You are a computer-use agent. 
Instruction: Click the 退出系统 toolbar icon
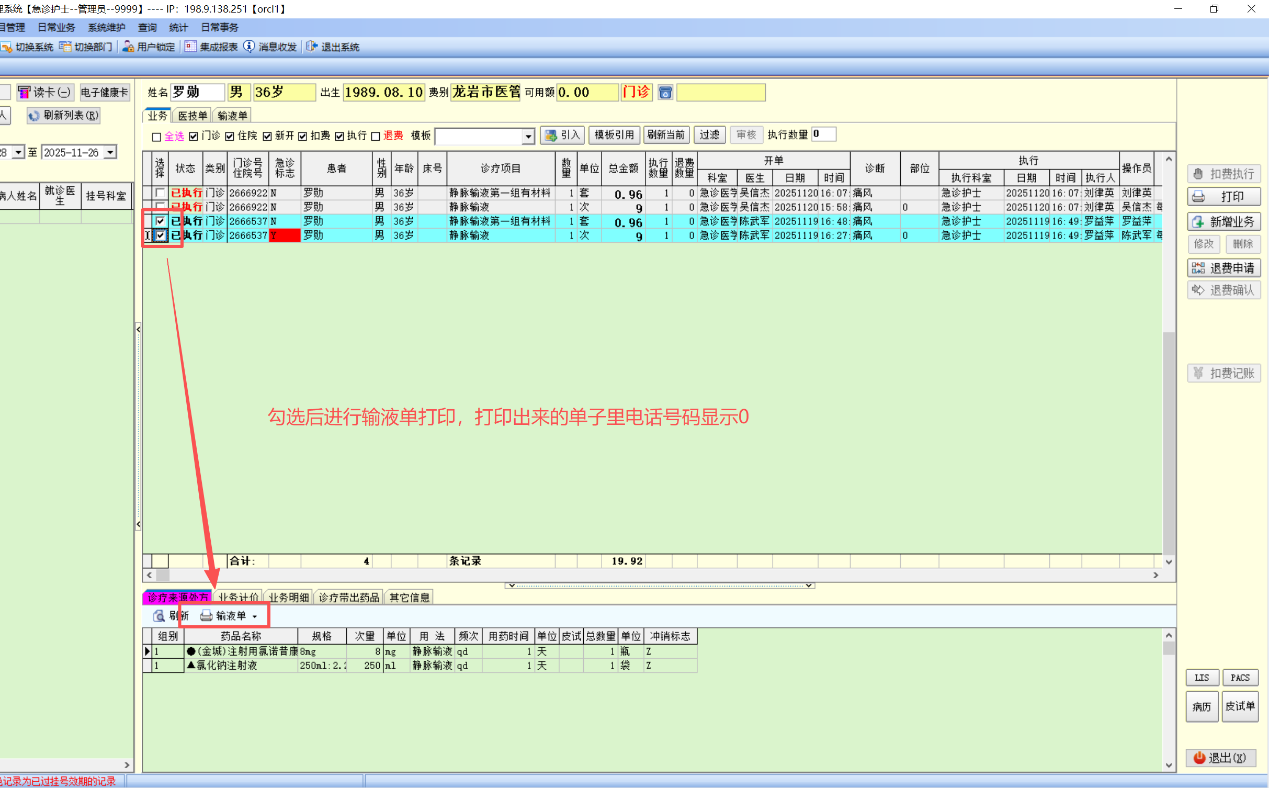312,47
